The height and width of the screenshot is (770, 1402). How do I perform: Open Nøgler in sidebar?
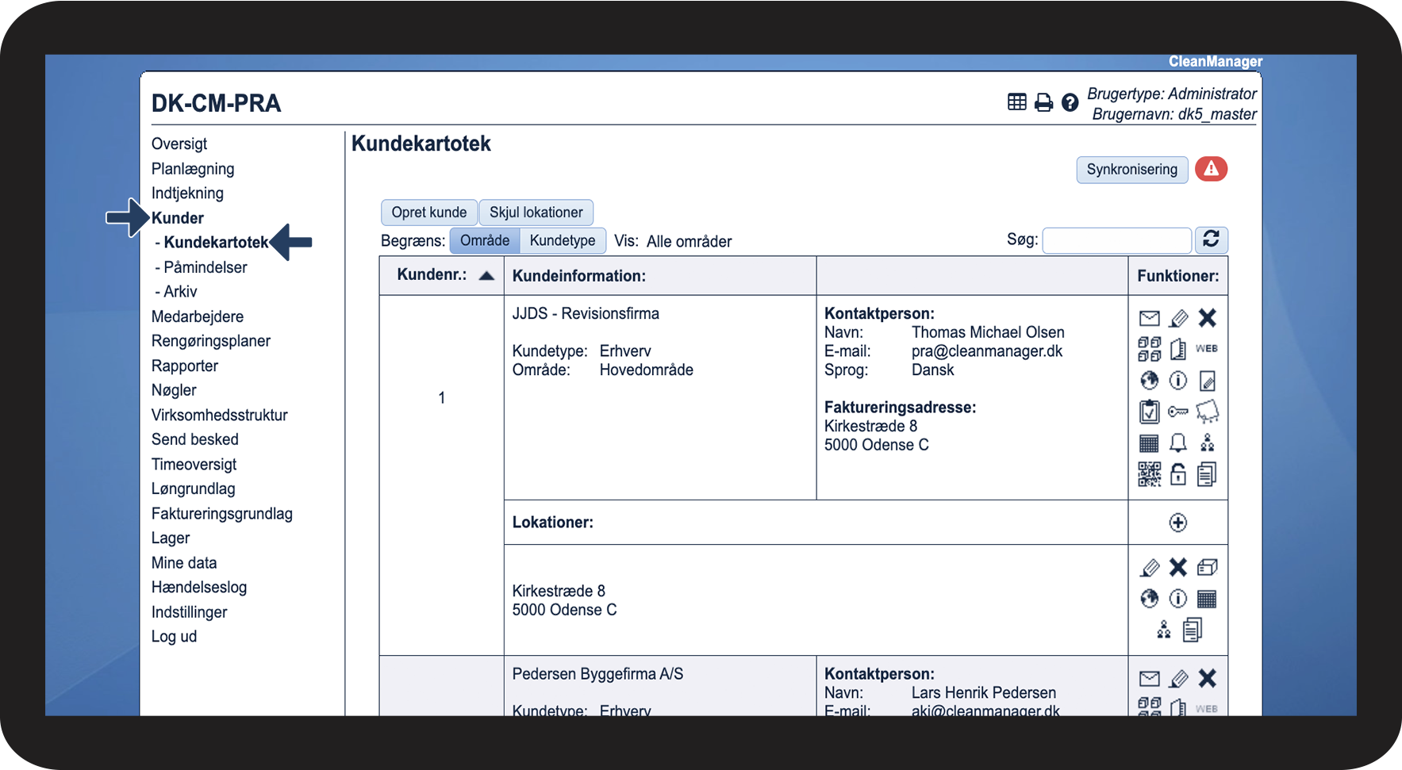click(174, 390)
